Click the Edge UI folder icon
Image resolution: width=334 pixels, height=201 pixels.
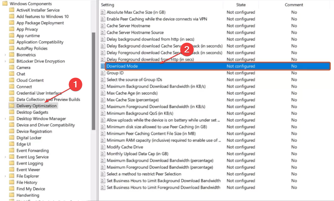pos(12,144)
